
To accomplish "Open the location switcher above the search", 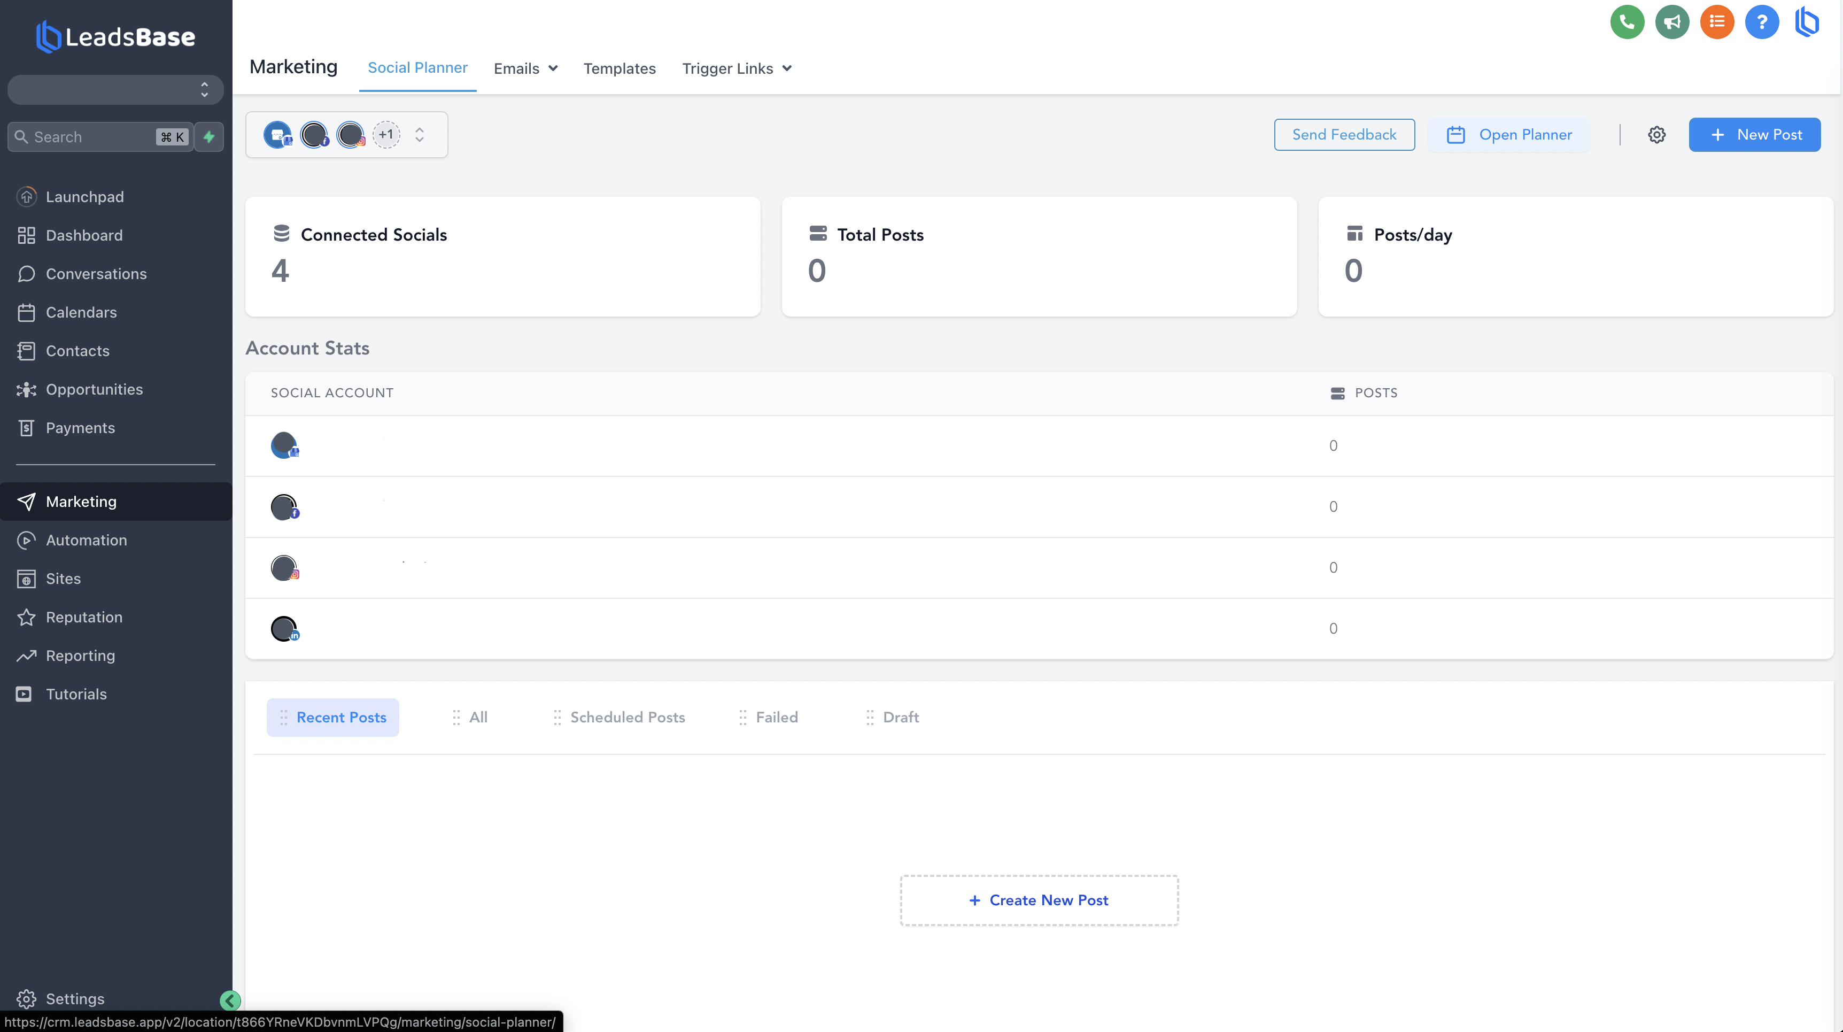I will click(114, 89).
